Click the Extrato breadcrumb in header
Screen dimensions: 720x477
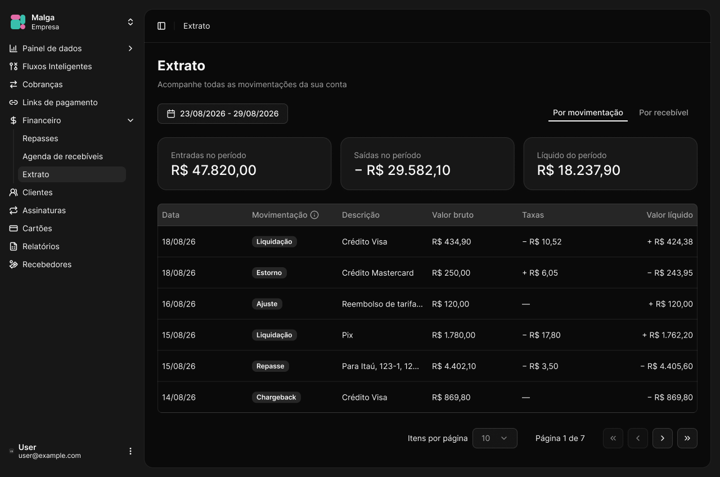[197, 26]
